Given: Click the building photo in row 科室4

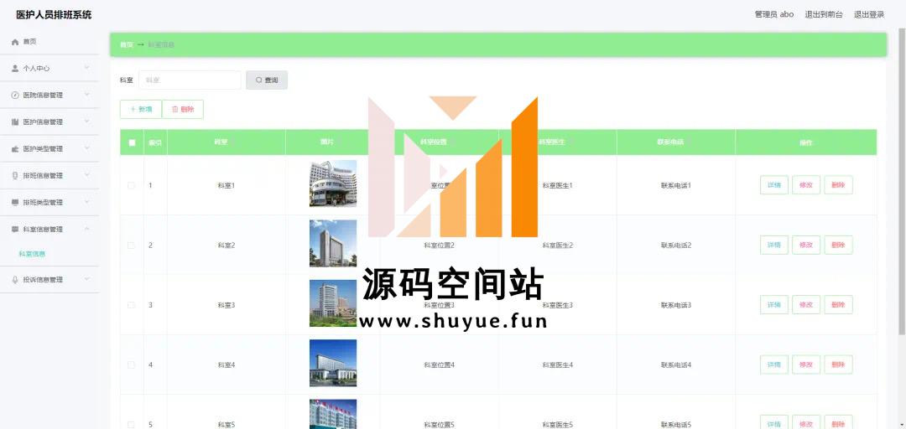Looking at the screenshot, I should [x=333, y=363].
